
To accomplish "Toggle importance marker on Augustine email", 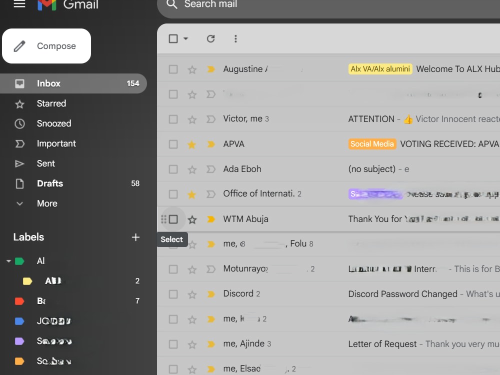I will tap(211, 69).
